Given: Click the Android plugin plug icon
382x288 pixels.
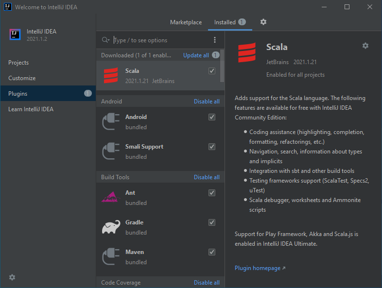Looking at the screenshot, I should (111, 121).
